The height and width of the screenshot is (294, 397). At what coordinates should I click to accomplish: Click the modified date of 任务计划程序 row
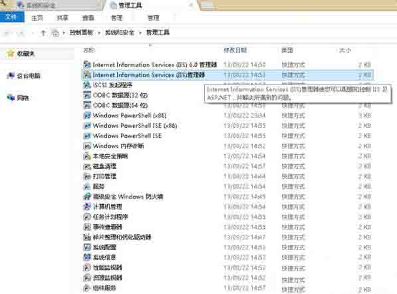point(244,217)
